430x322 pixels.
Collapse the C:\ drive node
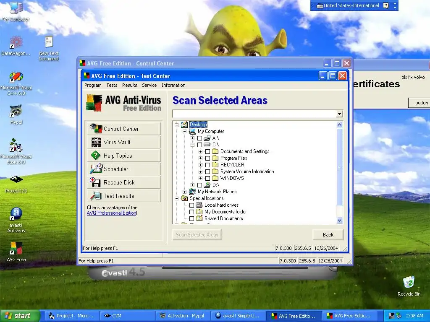(x=192, y=145)
